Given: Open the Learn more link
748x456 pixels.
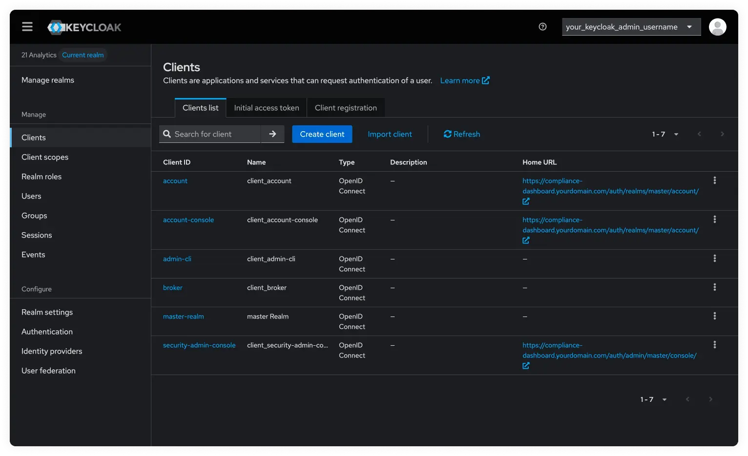Looking at the screenshot, I should [x=460, y=80].
